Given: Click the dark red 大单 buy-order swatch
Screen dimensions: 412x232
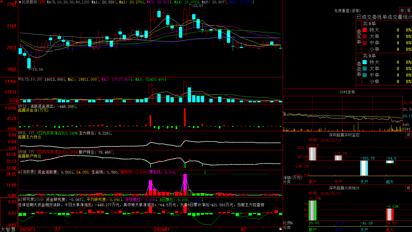Looking at the screenshot, I should coord(365,36).
